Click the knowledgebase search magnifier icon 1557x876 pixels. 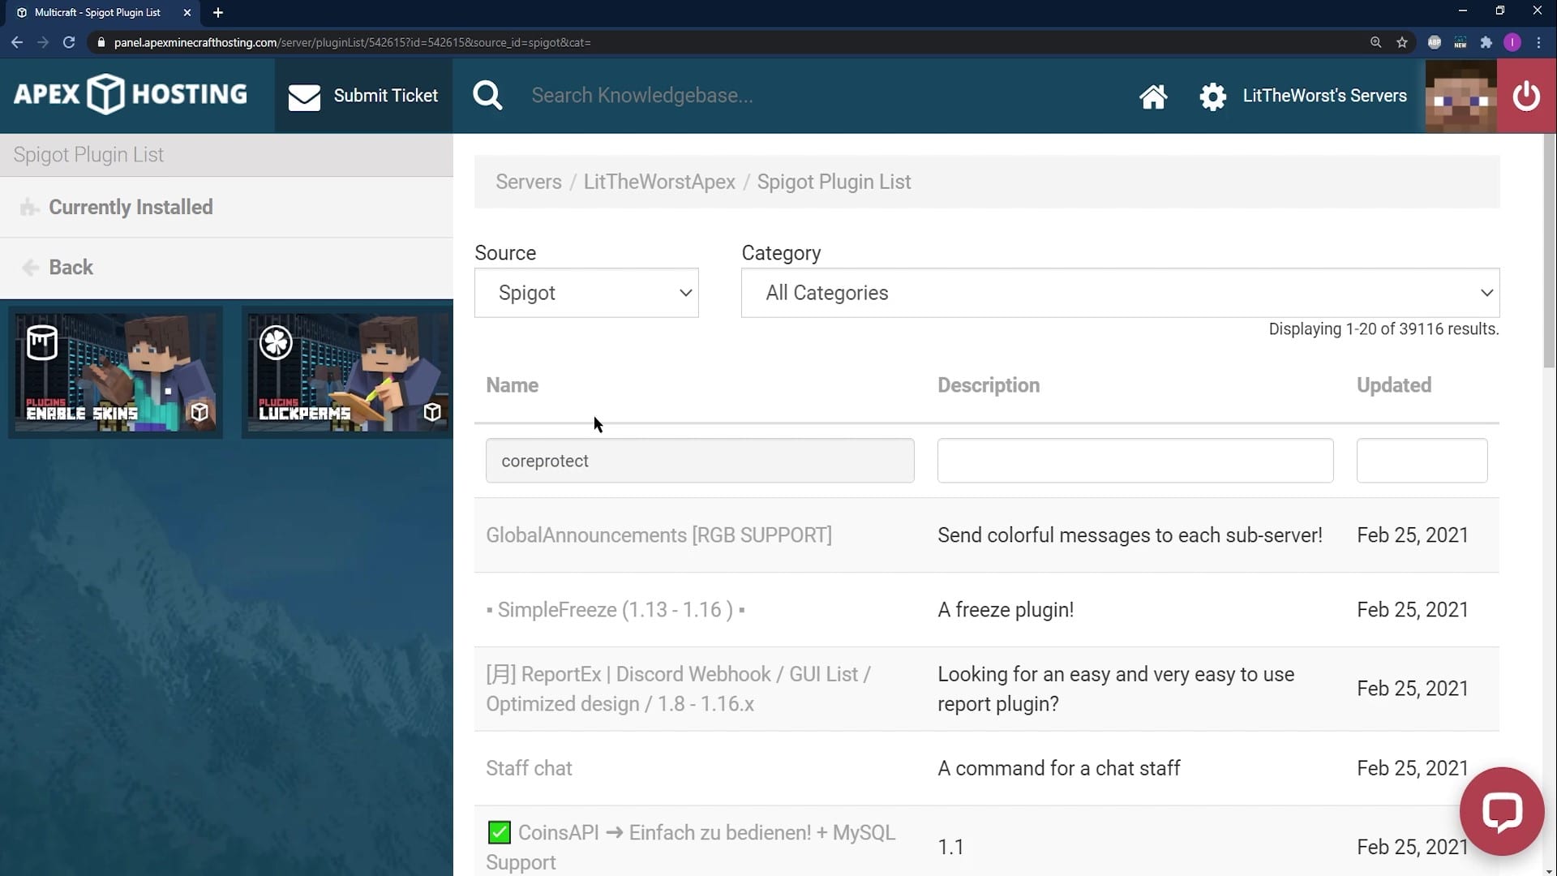(487, 96)
